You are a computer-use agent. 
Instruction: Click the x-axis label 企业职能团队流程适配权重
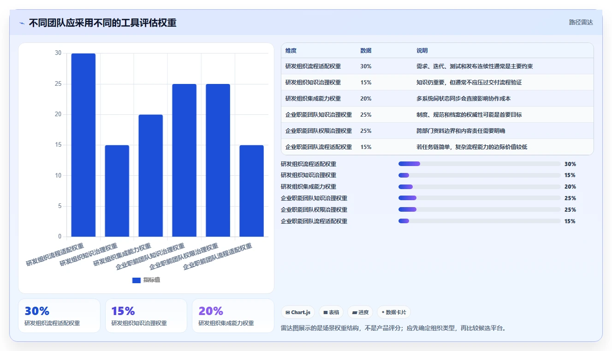(218, 257)
